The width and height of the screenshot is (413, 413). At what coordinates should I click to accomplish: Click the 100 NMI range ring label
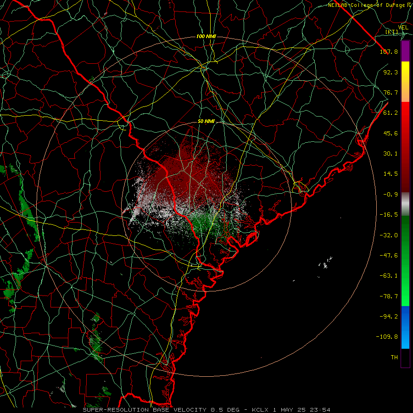coord(206,36)
